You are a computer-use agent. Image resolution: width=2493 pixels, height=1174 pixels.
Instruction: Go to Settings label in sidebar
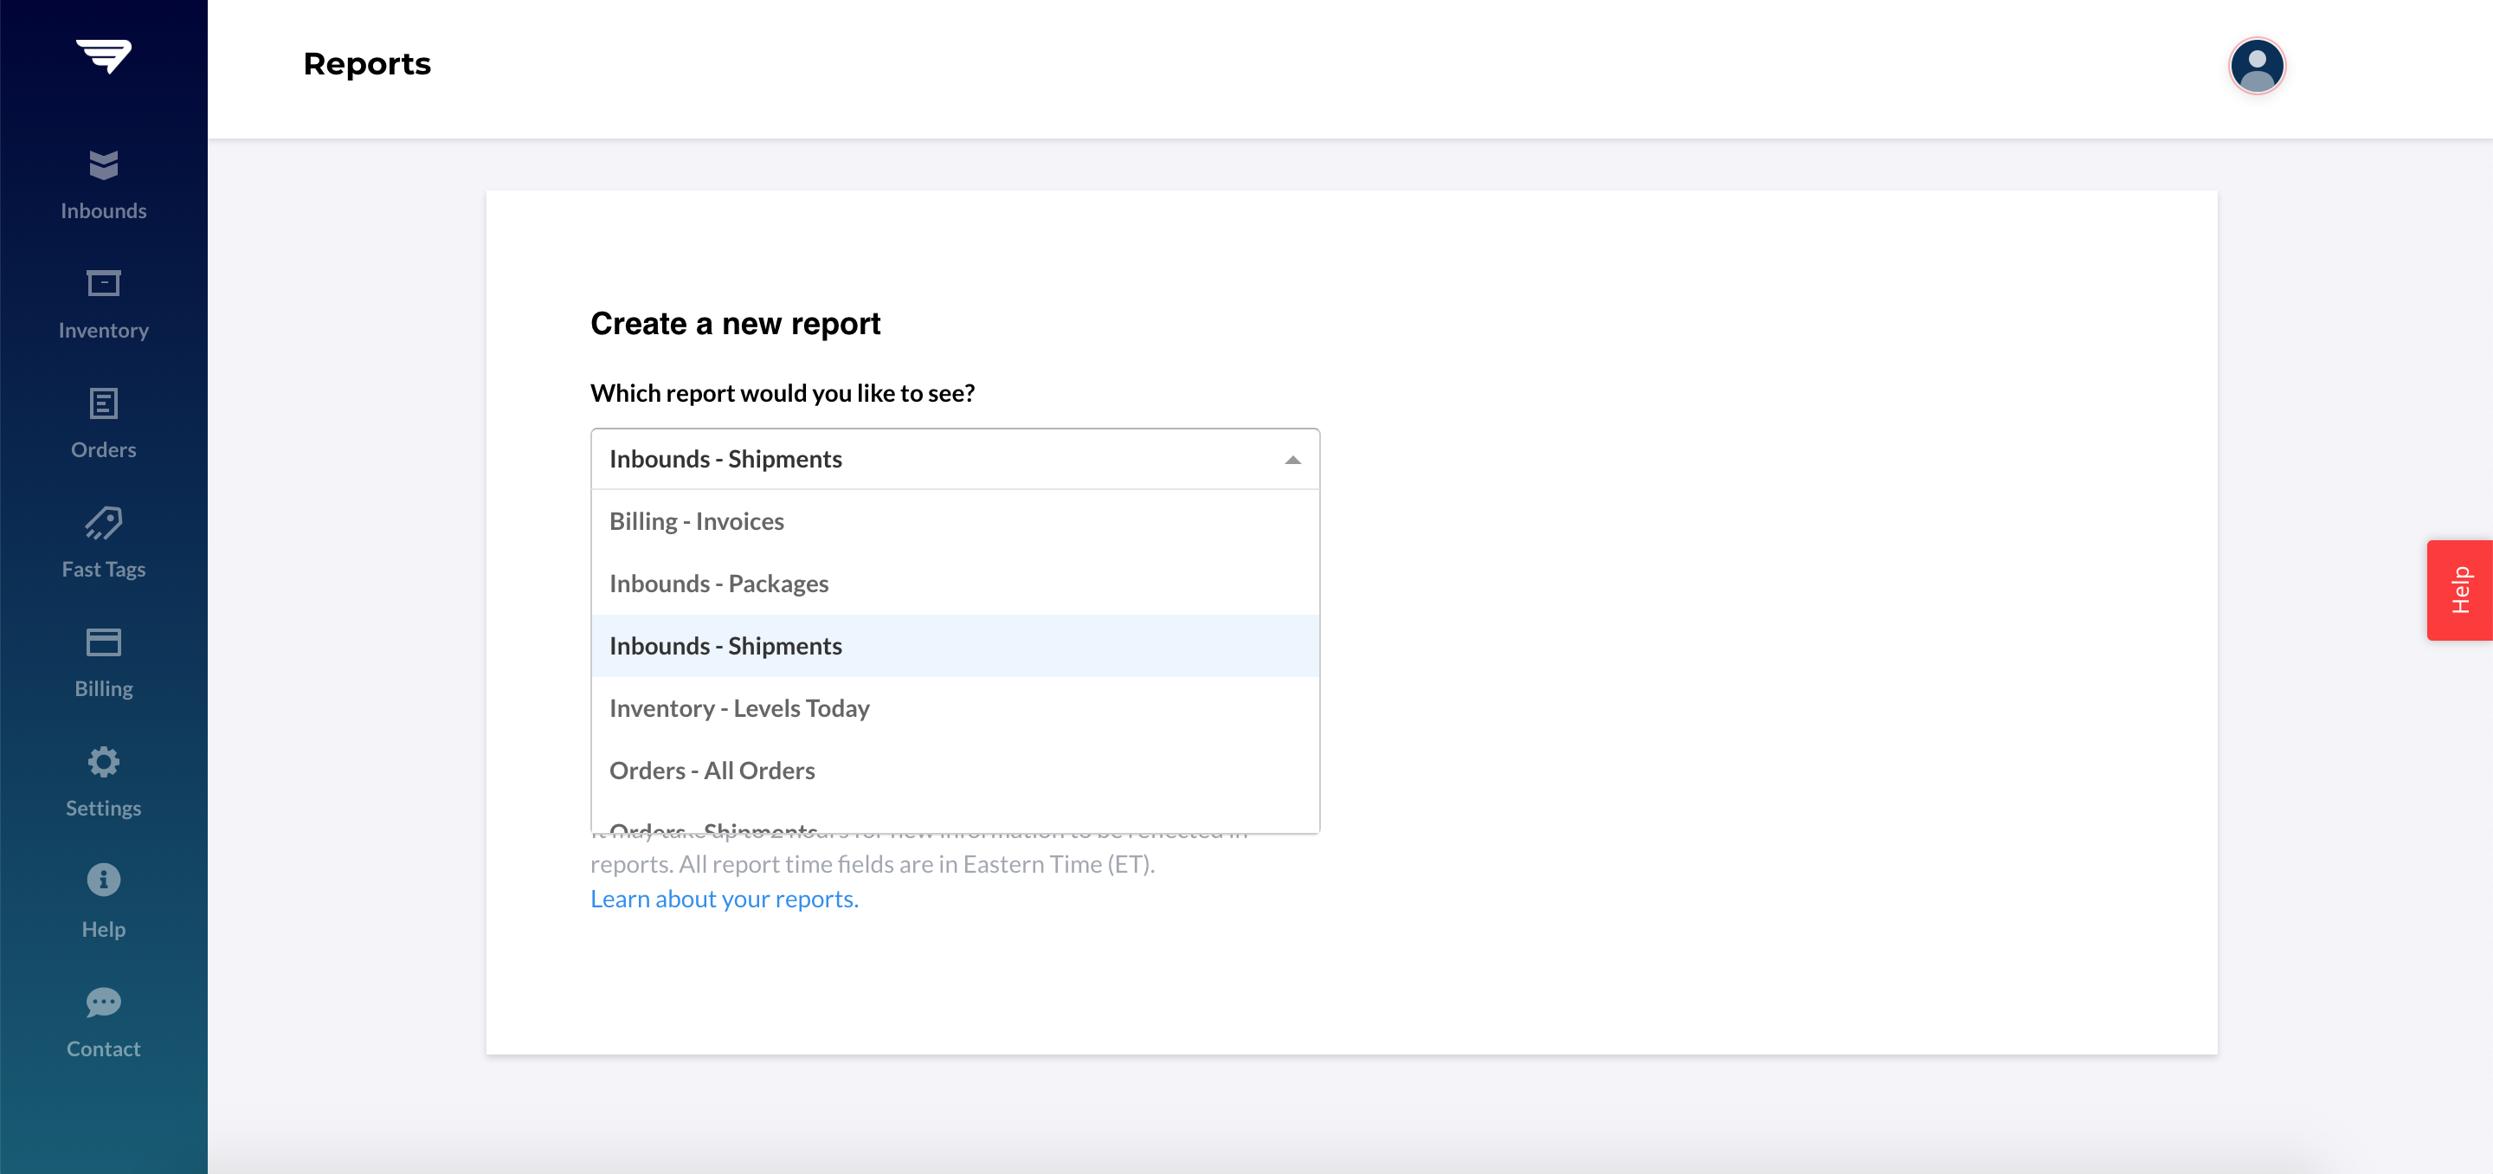(x=104, y=808)
